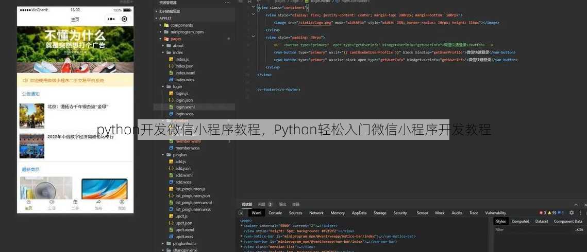Viewport: 587px width, 252px height.
Task: Switch to the Sources tab
Action: click(x=295, y=213)
